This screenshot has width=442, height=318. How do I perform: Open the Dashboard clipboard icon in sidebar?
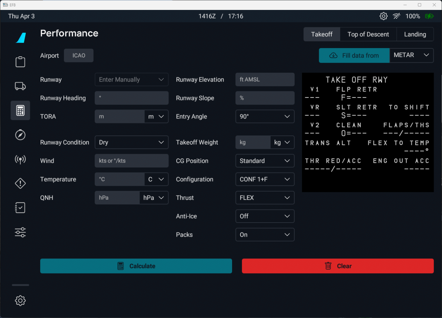tap(20, 62)
